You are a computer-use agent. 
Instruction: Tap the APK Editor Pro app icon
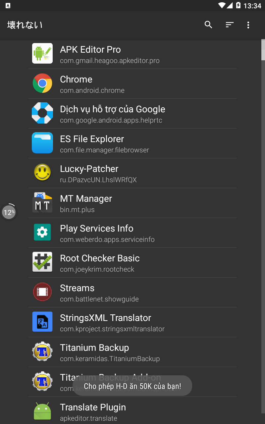[42, 53]
